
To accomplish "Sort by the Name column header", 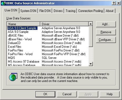I will (24, 24).
